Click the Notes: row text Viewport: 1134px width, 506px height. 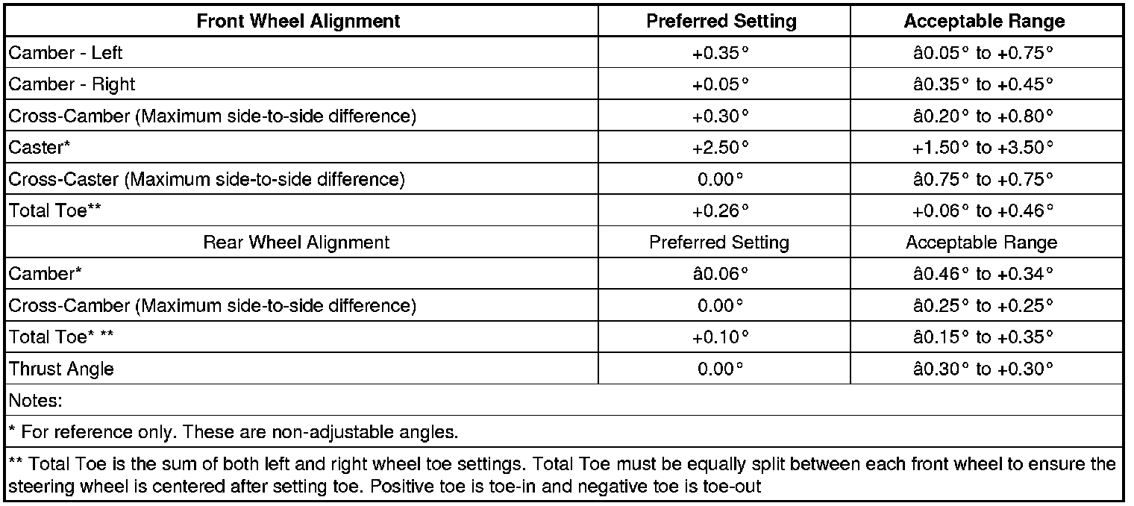[x=35, y=401]
